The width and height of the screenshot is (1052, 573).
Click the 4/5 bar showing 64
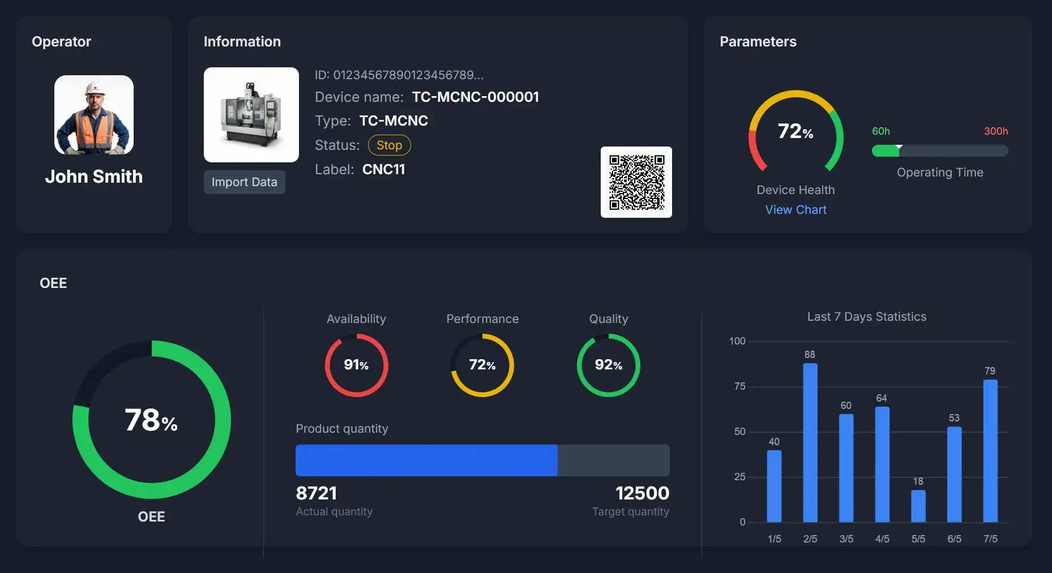coord(882,464)
